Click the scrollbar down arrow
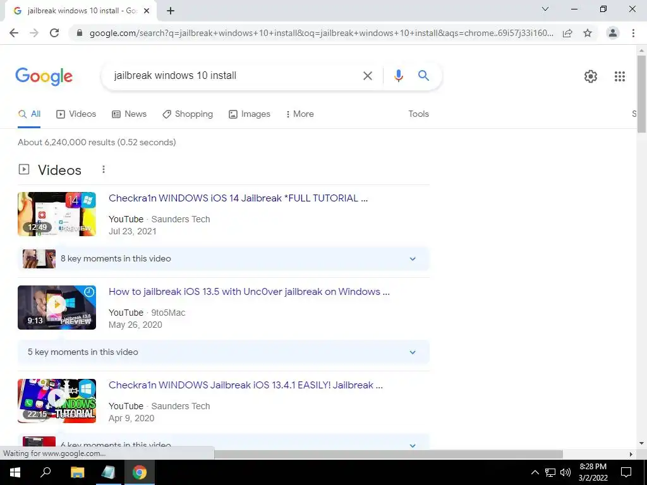Image resolution: width=647 pixels, height=485 pixels. click(x=641, y=443)
